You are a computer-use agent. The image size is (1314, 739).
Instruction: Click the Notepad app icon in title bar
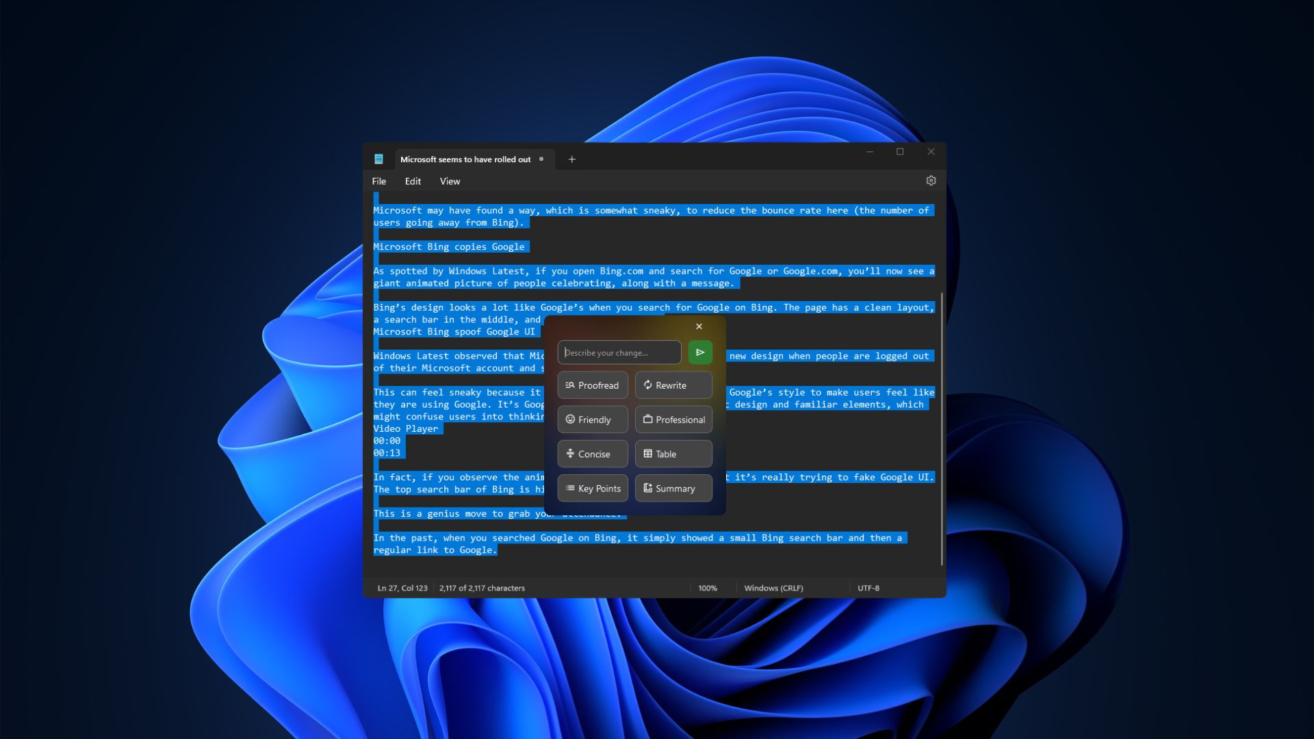tap(378, 159)
